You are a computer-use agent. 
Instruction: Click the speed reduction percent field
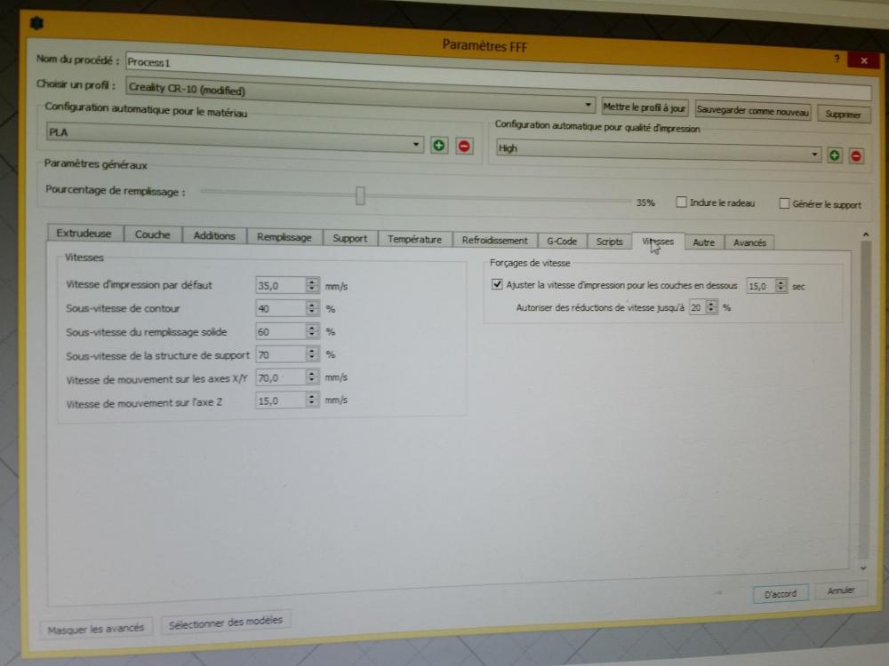click(x=697, y=307)
